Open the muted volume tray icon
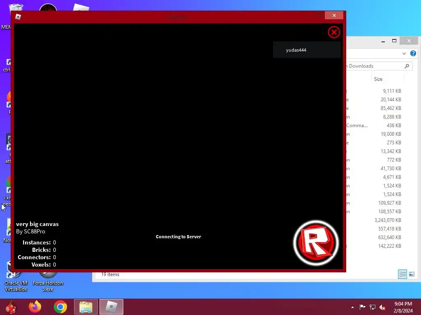The image size is (421, 315). 382,307
